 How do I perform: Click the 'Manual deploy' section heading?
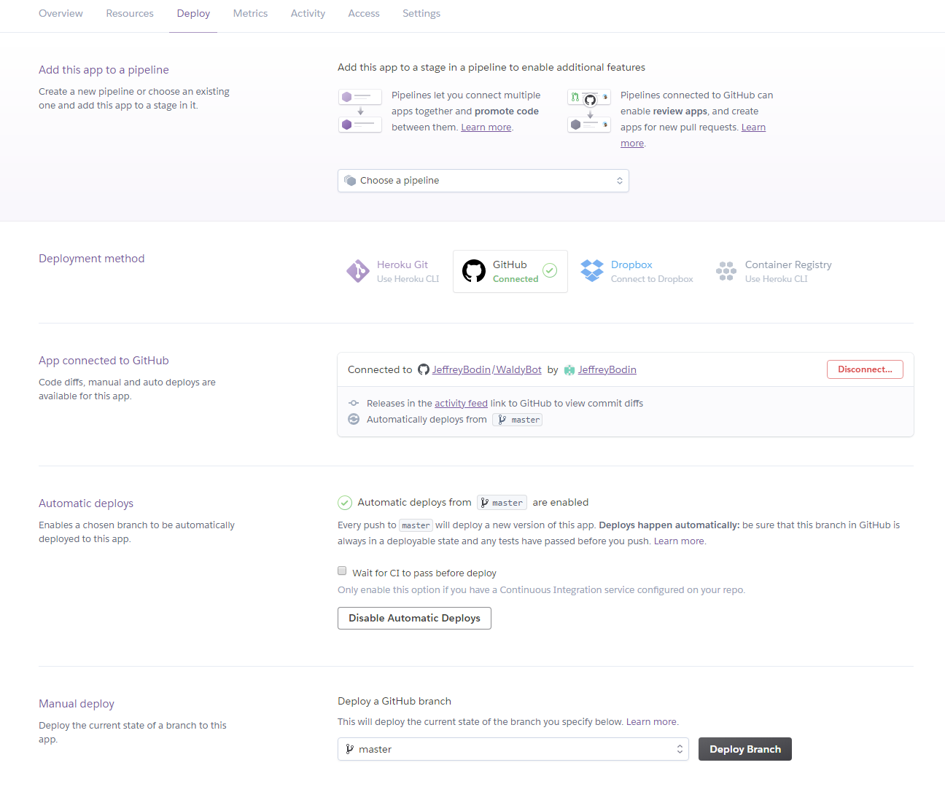tap(77, 704)
